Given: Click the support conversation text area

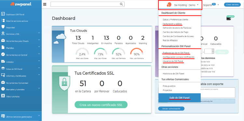Looking at the screenshot, I should (218, 92).
